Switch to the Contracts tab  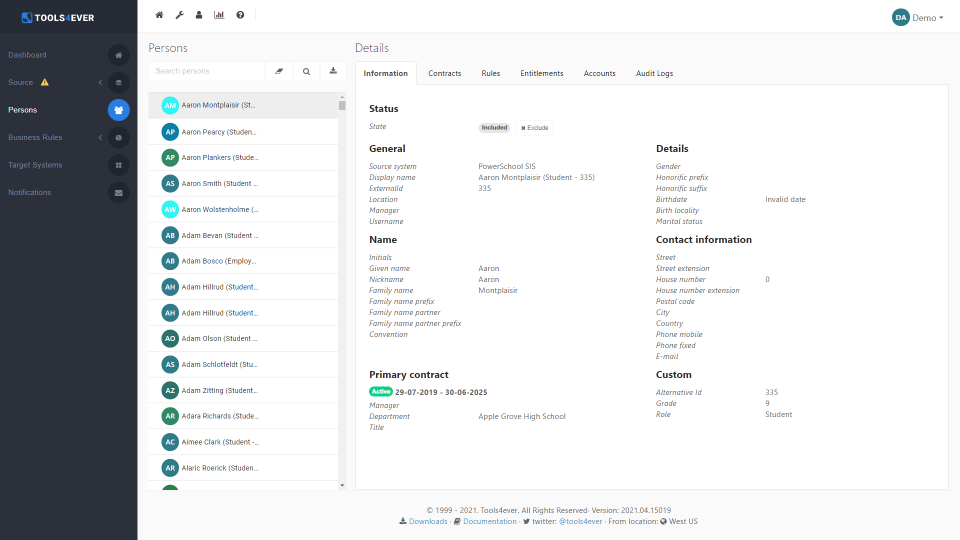tap(444, 73)
